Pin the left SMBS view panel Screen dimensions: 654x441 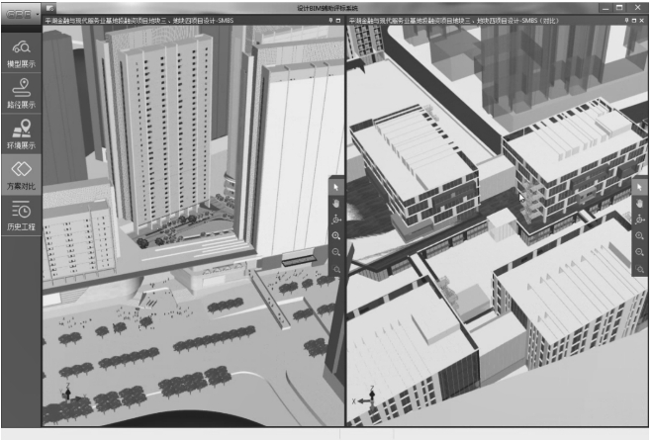330,20
